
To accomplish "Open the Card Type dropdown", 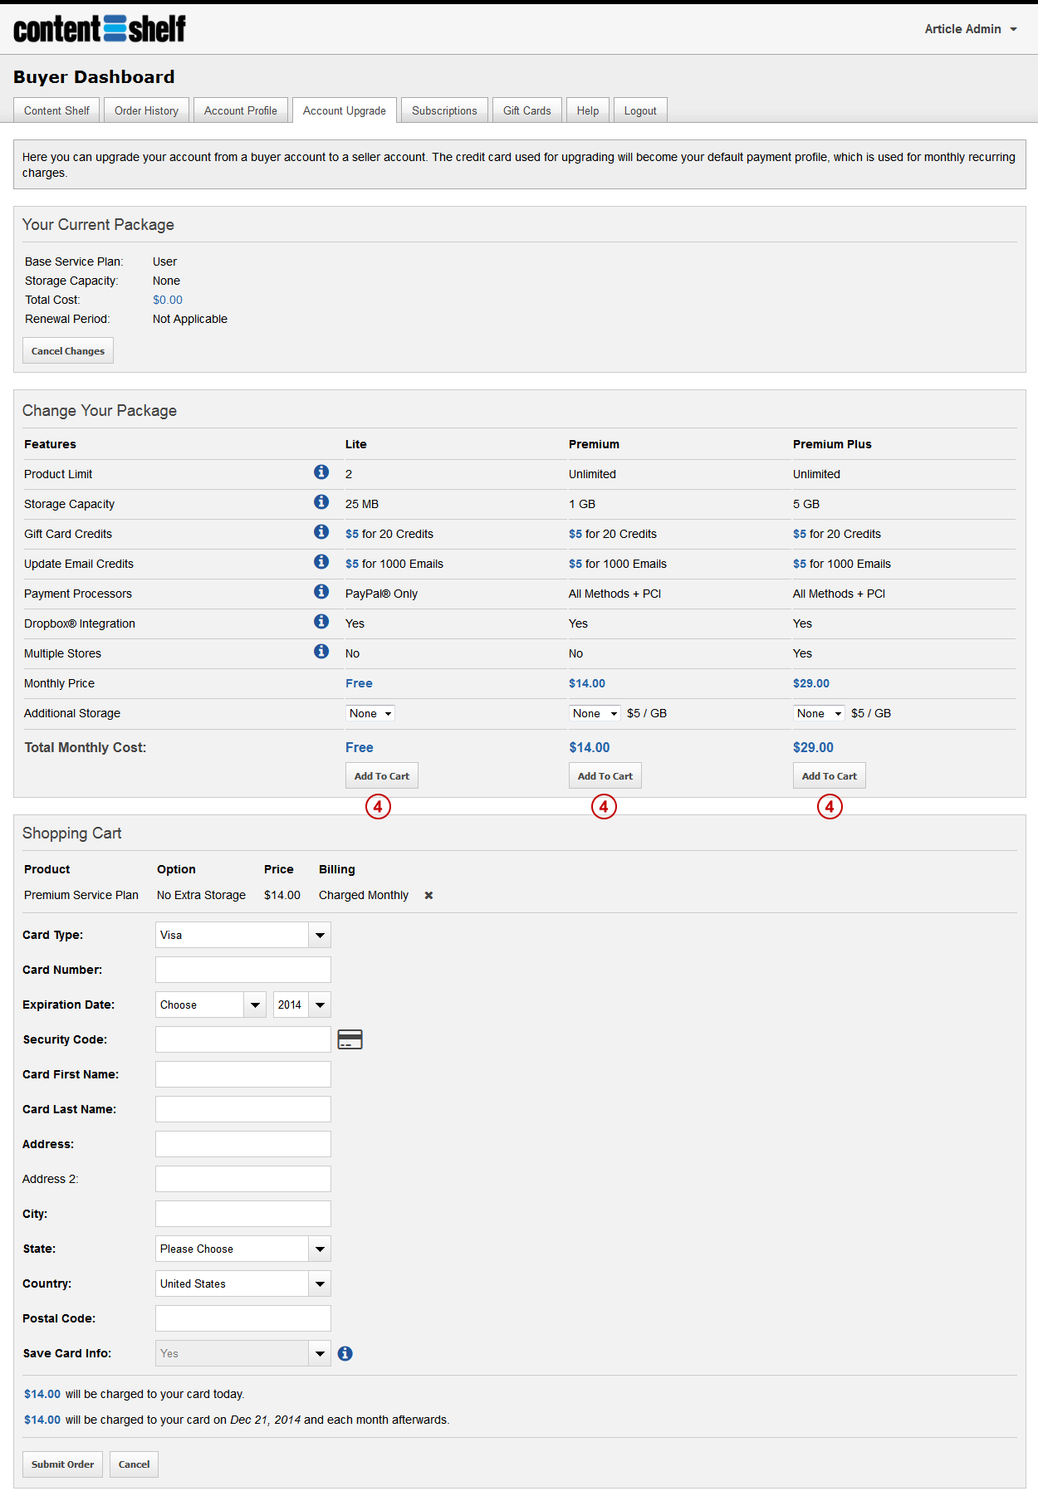I will pos(243,935).
